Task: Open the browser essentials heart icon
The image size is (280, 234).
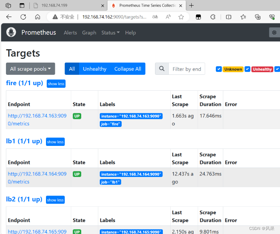Action: pyautogui.click(x=272, y=17)
